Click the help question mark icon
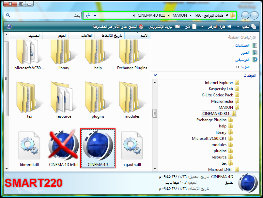The image size is (263, 198). coord(9,26)
